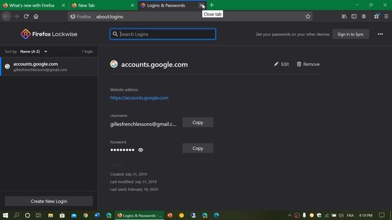Click the username gillesfrenchlessons@gmail.c... text
The width and height of the screenshot is (392, 220).
(143, 124)
